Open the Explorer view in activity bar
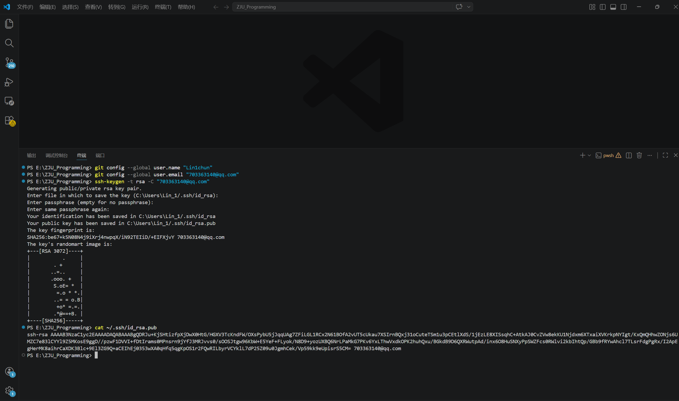This screenshot has height=401, width=679. coord(9,24)
